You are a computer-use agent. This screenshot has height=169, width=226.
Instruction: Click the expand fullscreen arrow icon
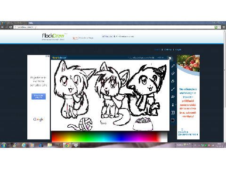pos(169,59)
